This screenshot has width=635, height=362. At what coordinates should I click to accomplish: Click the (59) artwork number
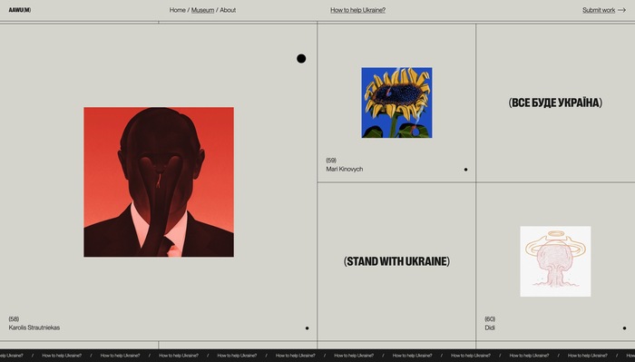[331, 160]
